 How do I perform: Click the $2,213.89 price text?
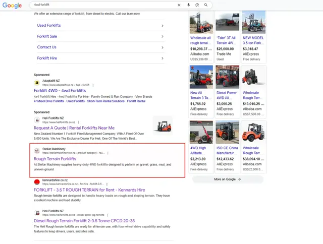198,159
